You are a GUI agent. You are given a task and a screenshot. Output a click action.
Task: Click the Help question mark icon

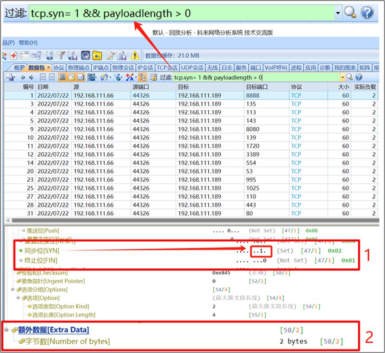[x=367, y=12]
